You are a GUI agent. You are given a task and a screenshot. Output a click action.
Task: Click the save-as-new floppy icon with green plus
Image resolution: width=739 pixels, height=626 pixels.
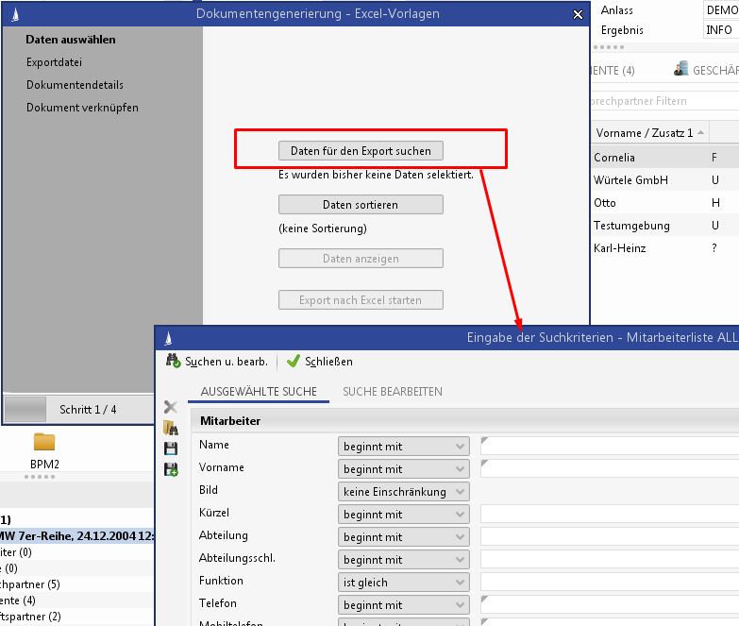tap(171, 469)
